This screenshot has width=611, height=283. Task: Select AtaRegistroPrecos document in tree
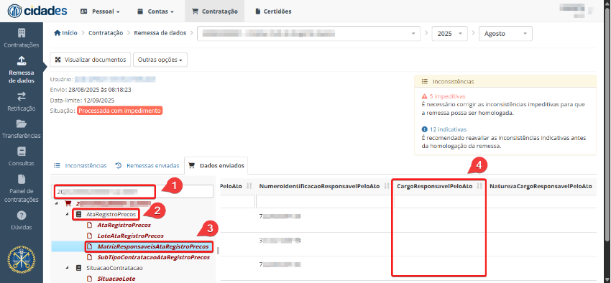click(x=124, y=225)
